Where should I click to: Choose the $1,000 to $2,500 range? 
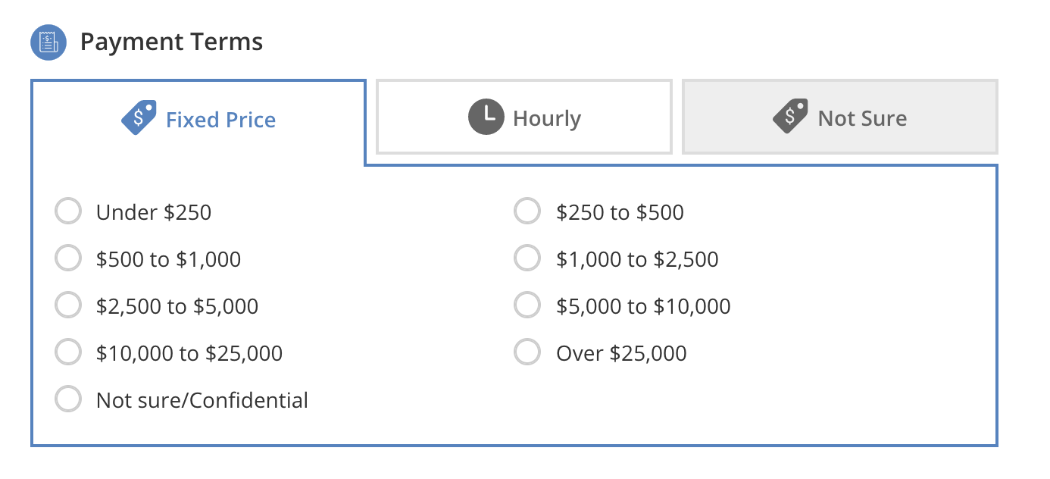pyautogui.click(x=527, y=258)
